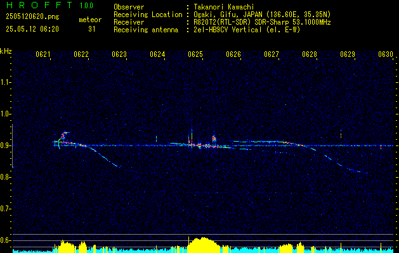Click the 0.8 frequency axis label
Viewport: 399px width, 253px height.
[x=5, y=177]
